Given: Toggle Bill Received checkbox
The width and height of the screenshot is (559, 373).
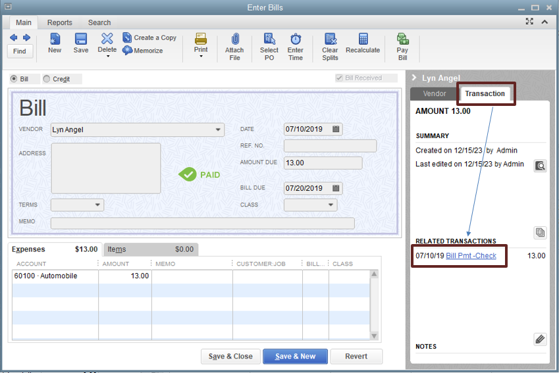Looking at the screenshot, I should [339, 78].
